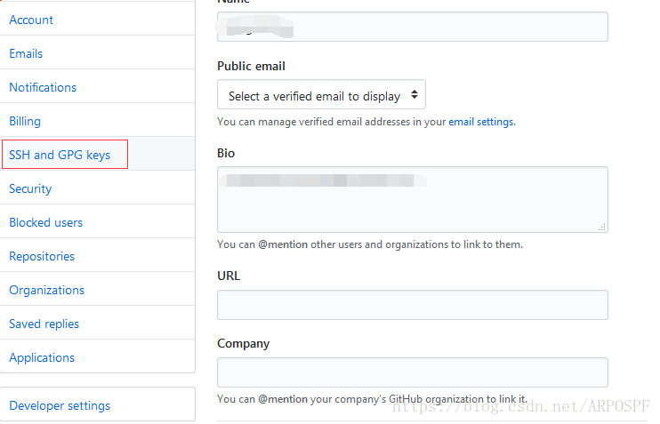Follow the email settings link
The width and height of the screenshot is (660, 424).
pyautogui.click(x=481, y=122)
